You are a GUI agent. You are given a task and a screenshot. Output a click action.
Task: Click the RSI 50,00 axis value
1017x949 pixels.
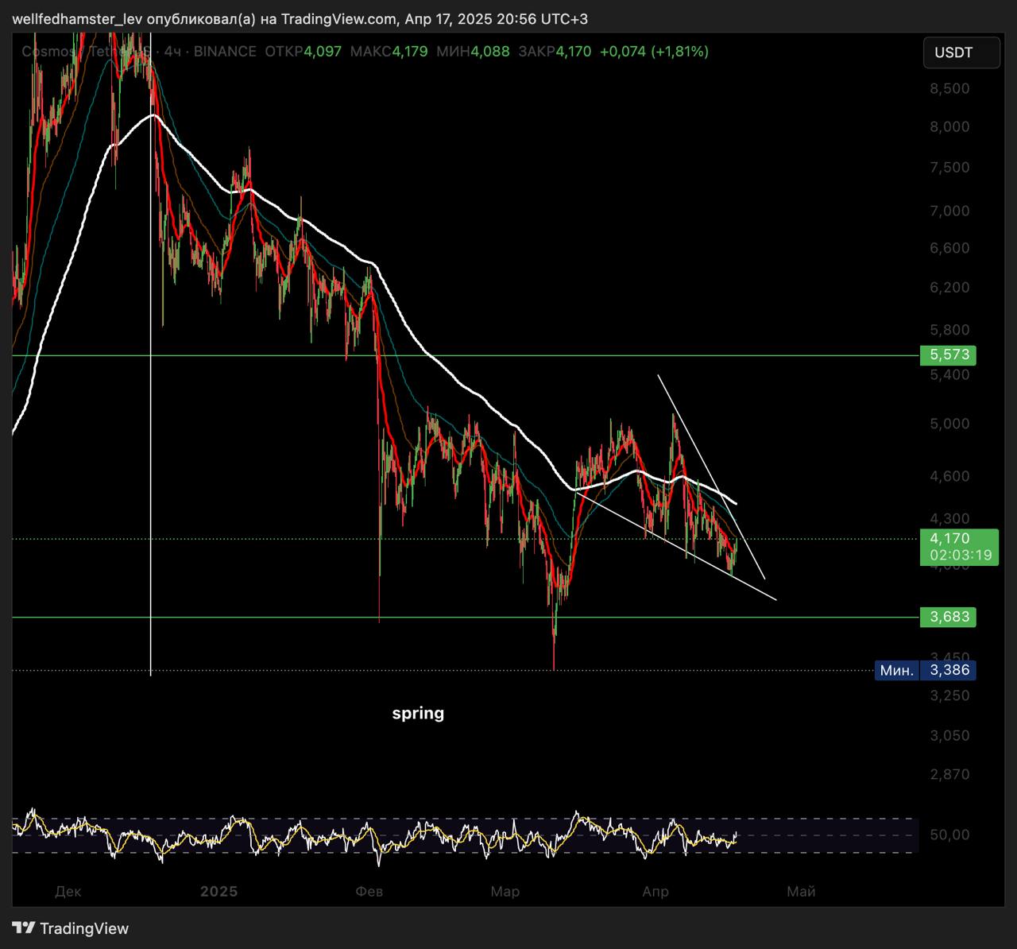949,835
